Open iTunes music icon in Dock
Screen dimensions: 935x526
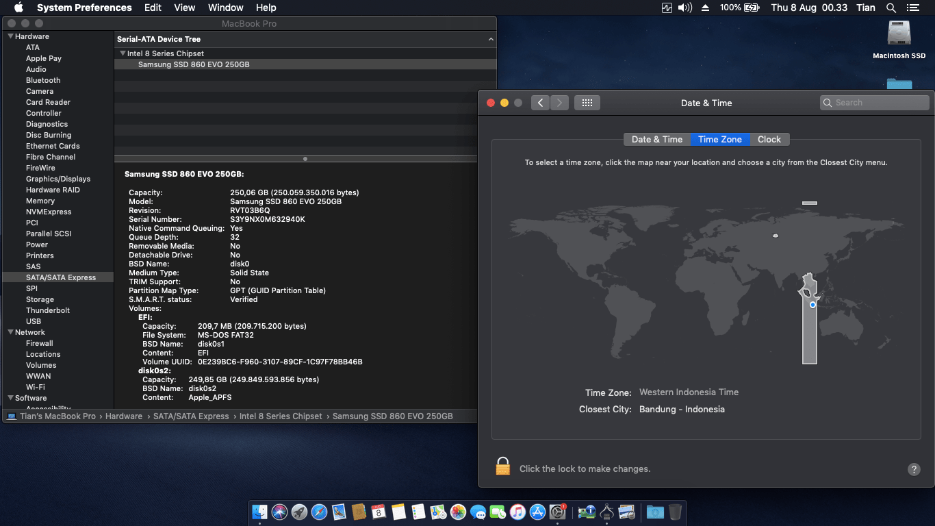coord(518,512)
